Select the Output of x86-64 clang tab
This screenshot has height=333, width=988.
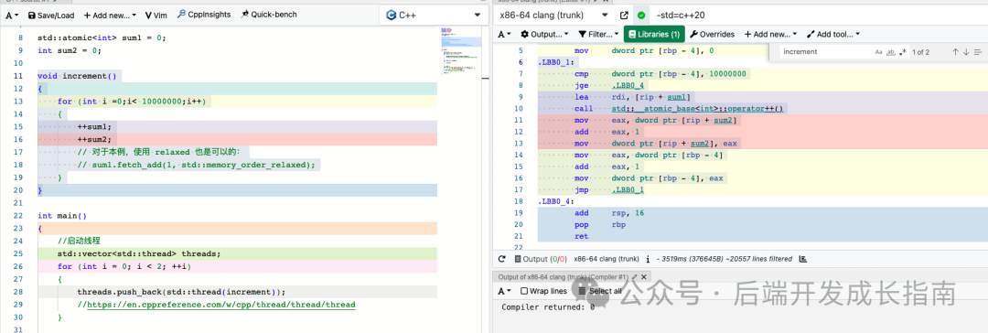pyautogui.click(x=564, y=276)
